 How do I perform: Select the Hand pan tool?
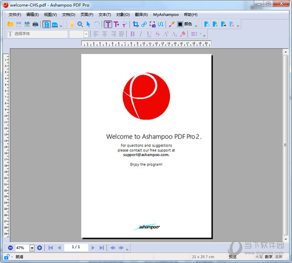pyautogui.click(x=72, y=24)
